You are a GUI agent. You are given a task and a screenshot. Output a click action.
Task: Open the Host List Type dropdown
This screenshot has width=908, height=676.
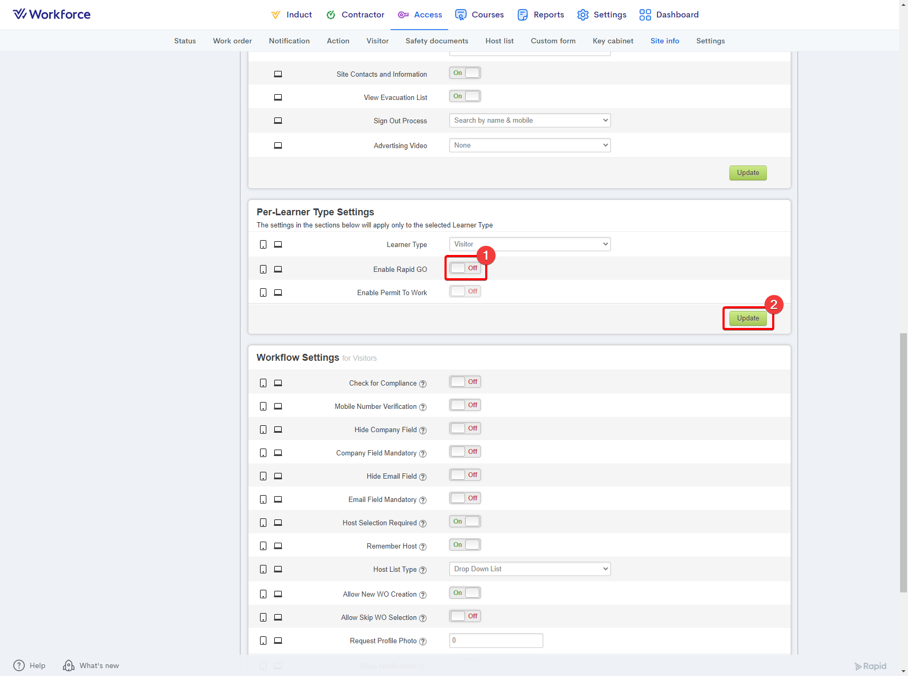[530, 569]
